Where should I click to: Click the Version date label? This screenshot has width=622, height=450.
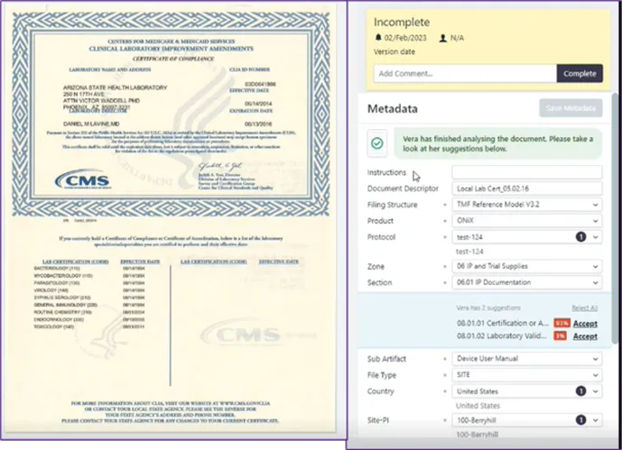click(x=395, y=52)
